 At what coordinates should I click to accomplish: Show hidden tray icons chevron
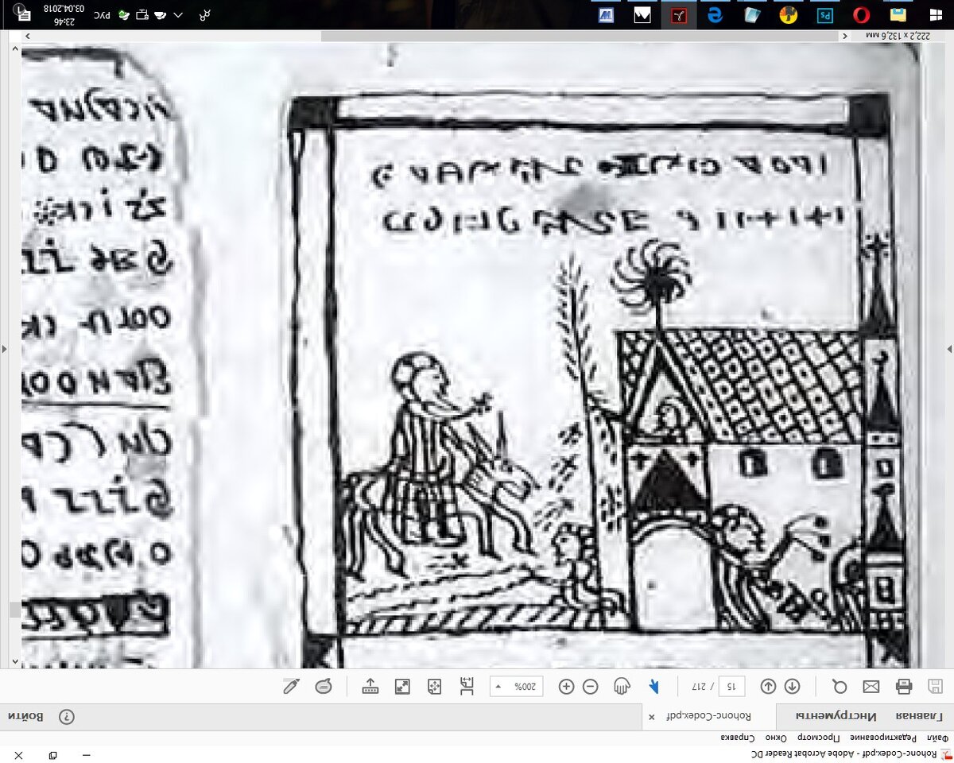click(x=178, y=15)
